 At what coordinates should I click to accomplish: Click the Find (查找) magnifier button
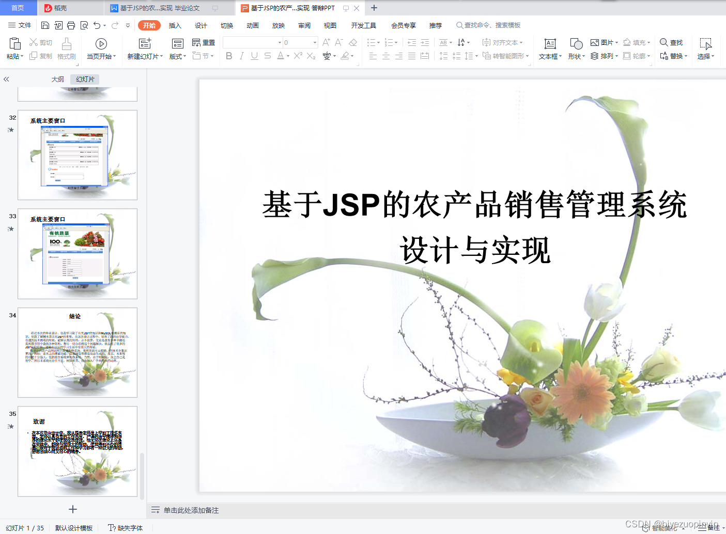point(671,42)
